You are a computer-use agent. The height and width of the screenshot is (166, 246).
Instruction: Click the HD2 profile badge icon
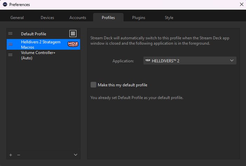[73, 44]
